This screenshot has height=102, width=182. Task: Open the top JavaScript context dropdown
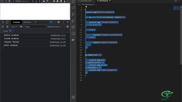[14, 27]
